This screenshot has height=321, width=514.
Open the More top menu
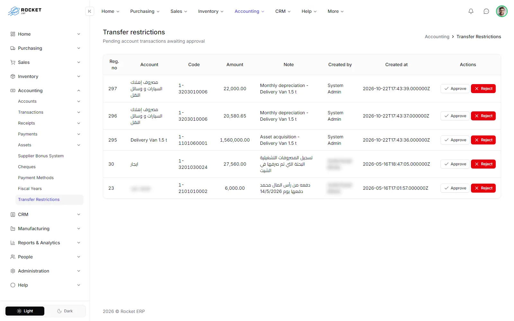336,11
